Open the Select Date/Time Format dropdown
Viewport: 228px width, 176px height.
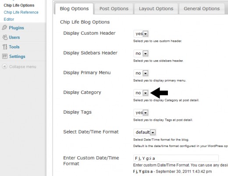point(145,133)
